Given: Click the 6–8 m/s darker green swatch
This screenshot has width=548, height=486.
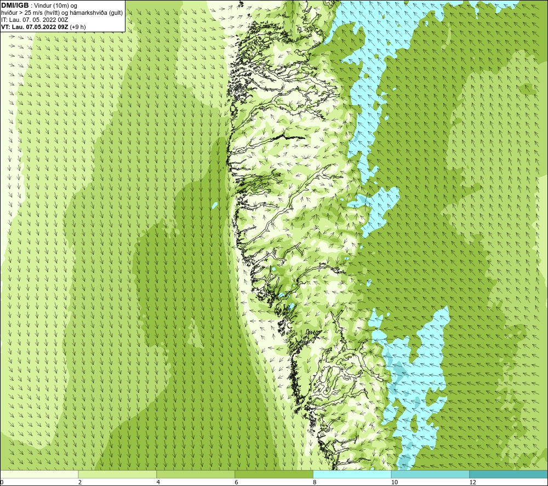Looking at the screenshot, I should (x=274, y=474).
